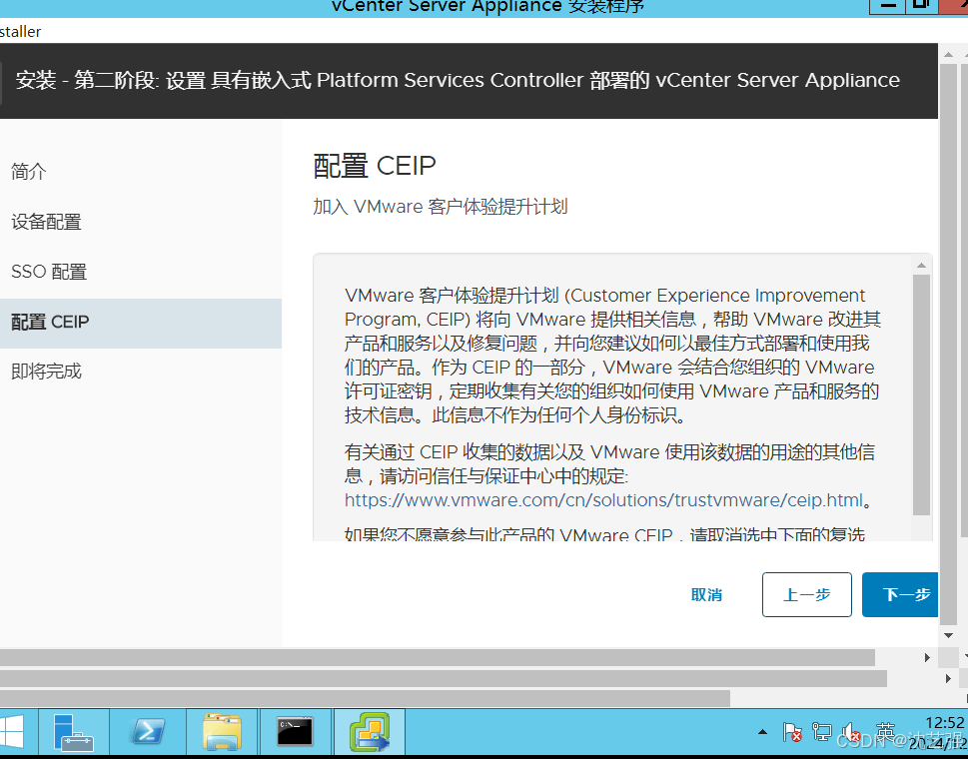Screen dimensions: 968x759
Task: Show hidden tray icons arrow
Action: click(x=763, y=732)
